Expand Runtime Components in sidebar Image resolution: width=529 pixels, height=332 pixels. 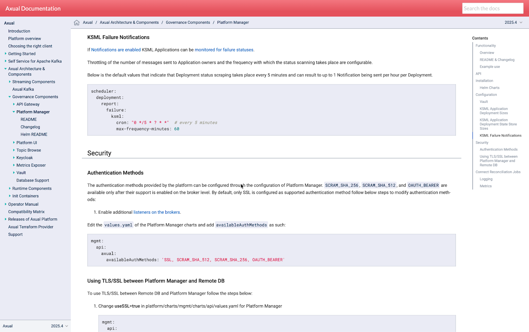click(10, 188)
